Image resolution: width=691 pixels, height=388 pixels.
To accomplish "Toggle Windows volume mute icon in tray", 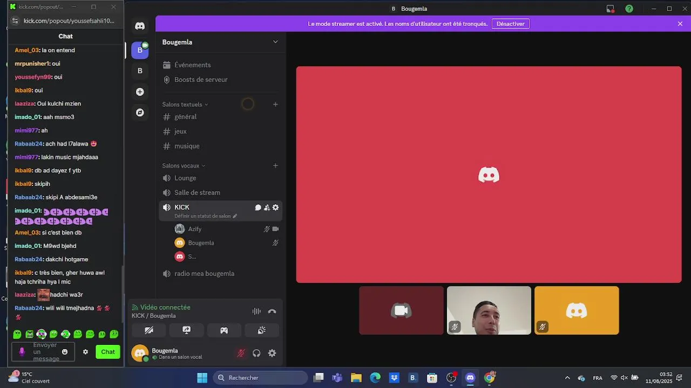I will pos(624,378).
